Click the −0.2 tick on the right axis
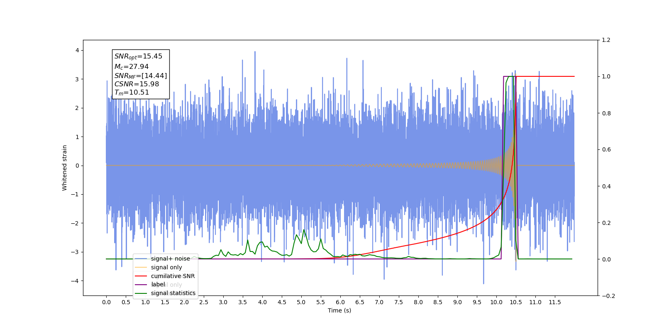 (608, 296)
